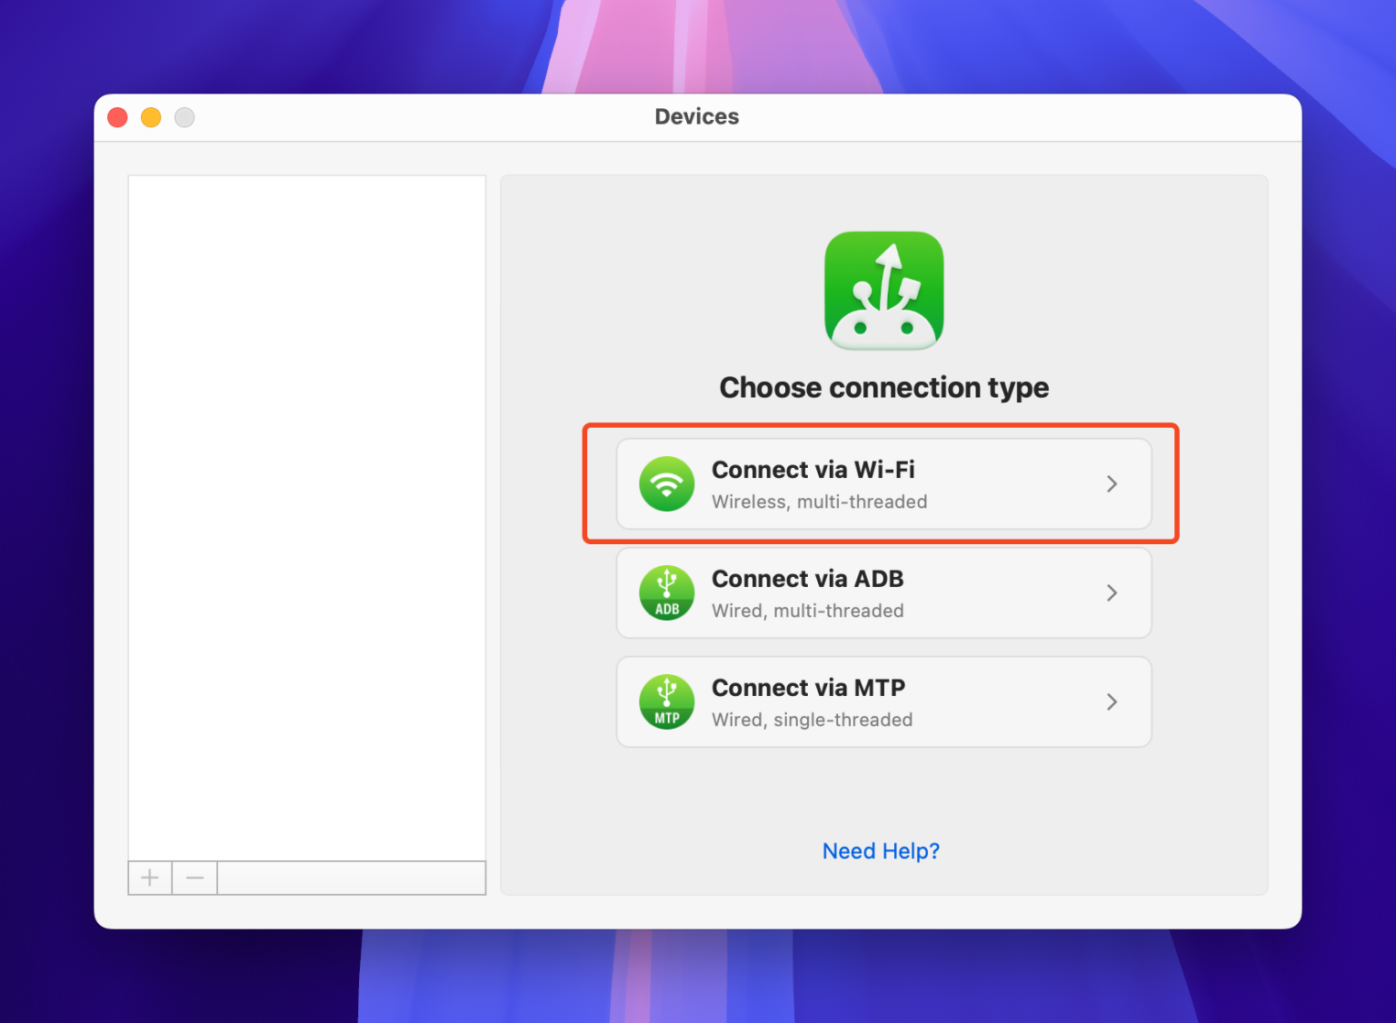Click the add device plus icon

pyautogui.click(x=149, y=878)
